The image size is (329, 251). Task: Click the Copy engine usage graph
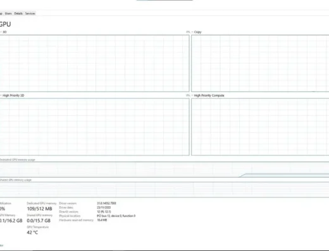[x=260, y=63]
